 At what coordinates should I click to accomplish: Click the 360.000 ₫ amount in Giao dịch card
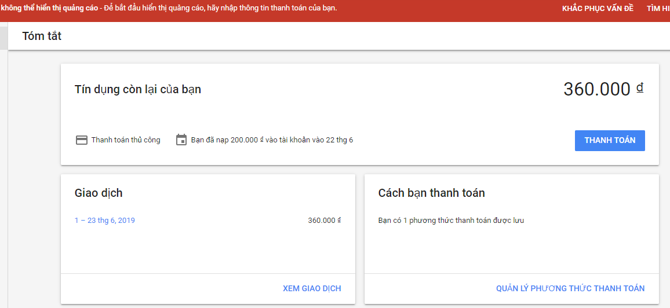pyautogui.click(x=325, y=221)
